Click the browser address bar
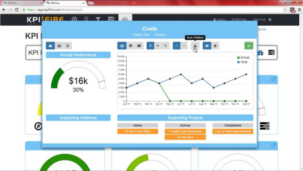 click(x=151, y=10)
